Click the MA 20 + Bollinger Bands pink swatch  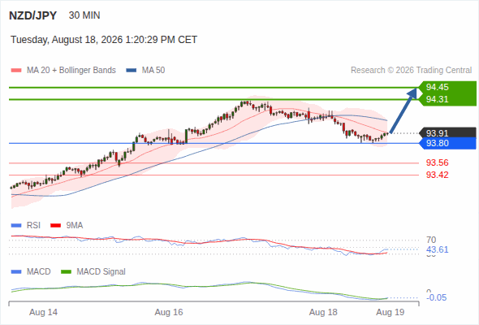point(16,71)
